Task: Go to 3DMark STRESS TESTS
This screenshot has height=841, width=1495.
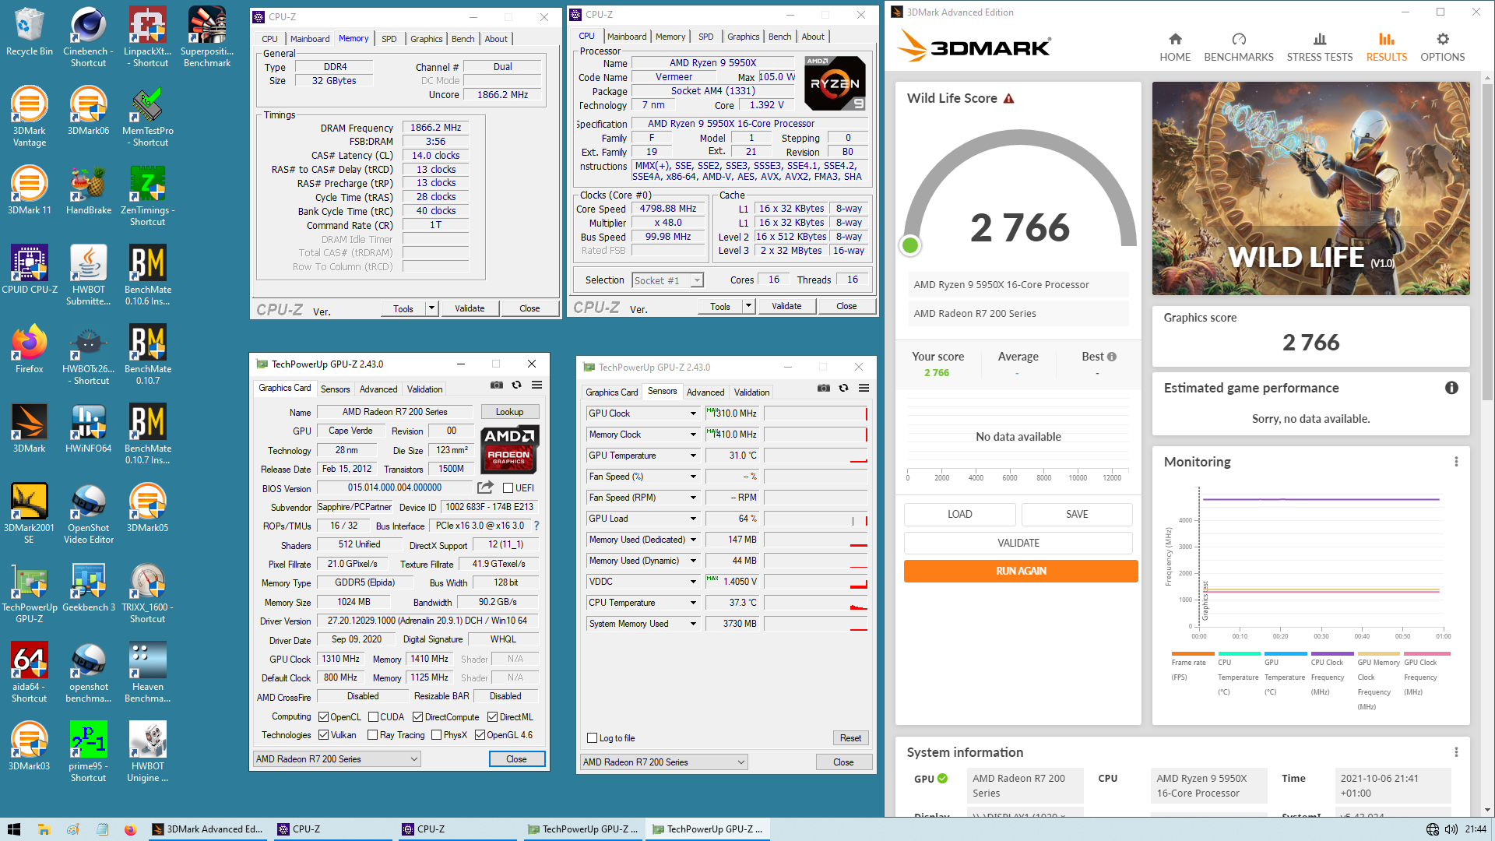Action: click(x=1320, y=48)
